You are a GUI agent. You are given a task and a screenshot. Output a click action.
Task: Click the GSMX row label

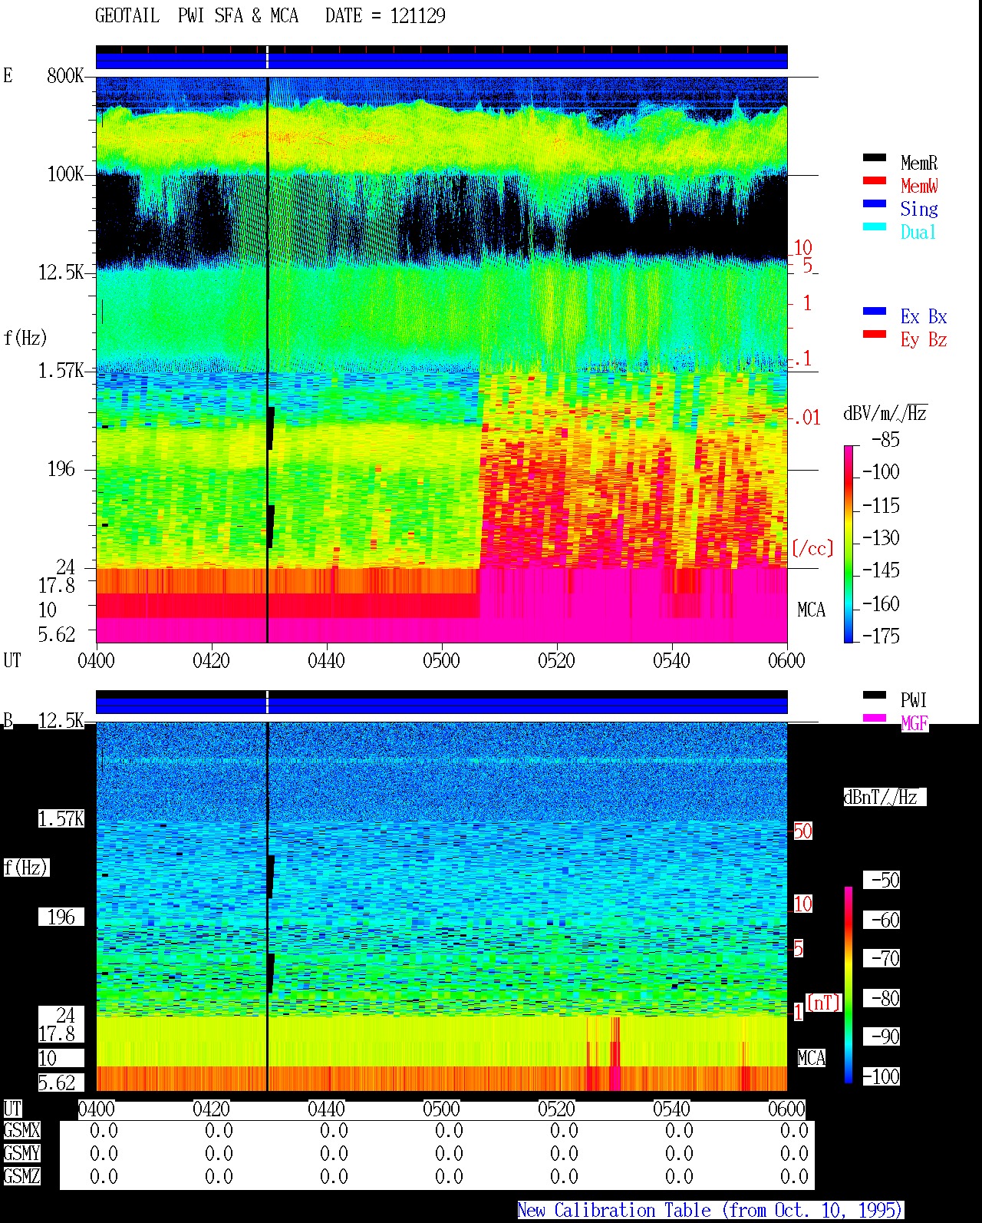point(21,1130)
